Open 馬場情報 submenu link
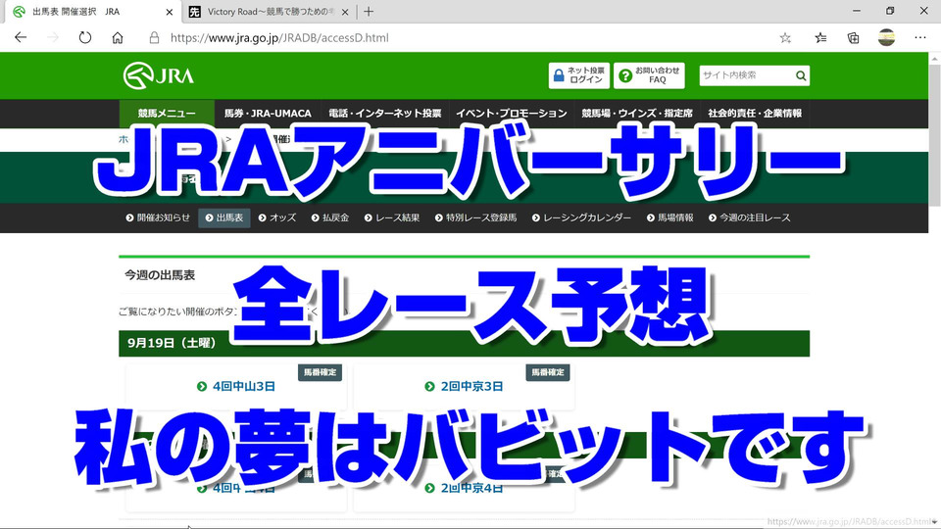The image size is (941, 529). click(x=669, y=217)
